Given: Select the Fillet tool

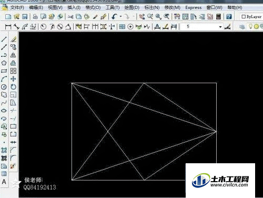Looking at the screenshot, I should pos(13,158).
